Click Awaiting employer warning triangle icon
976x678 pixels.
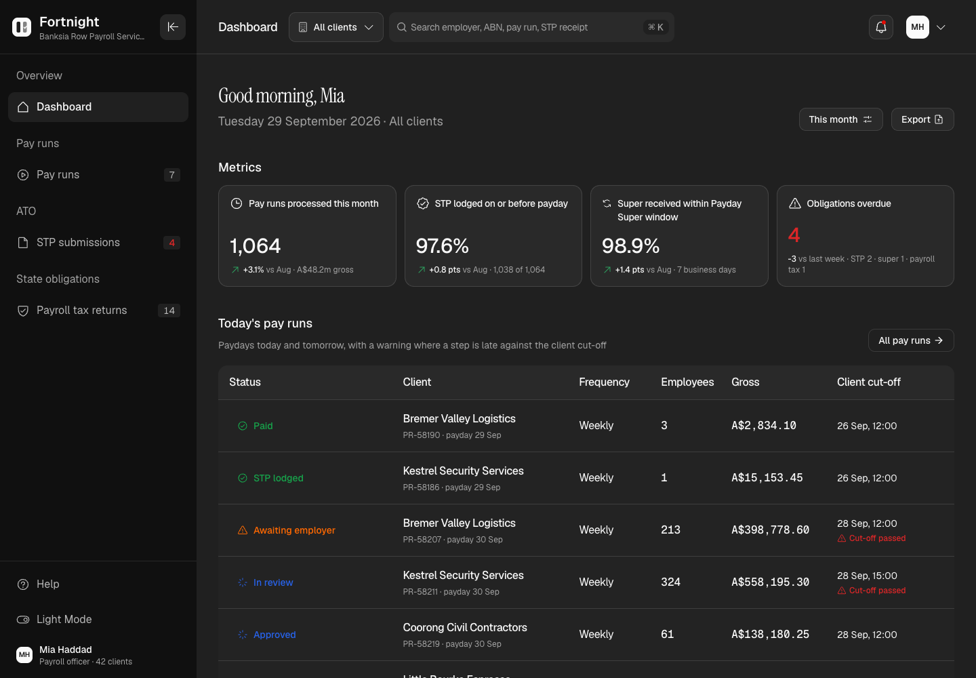(x=243, y=530)
